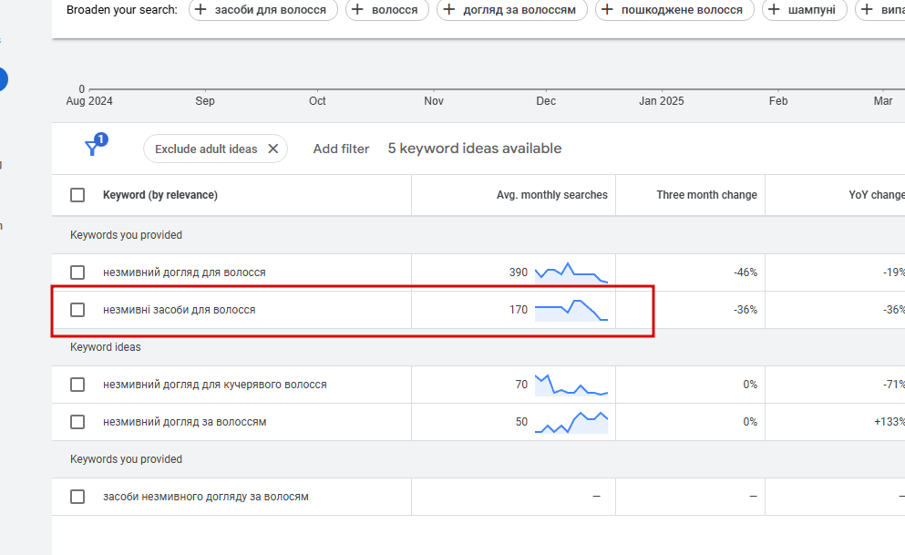Viewport: 905px width, 555px height.
Task: Tick the select-all keywords header checkbox
Action: [x=77, y=195]
